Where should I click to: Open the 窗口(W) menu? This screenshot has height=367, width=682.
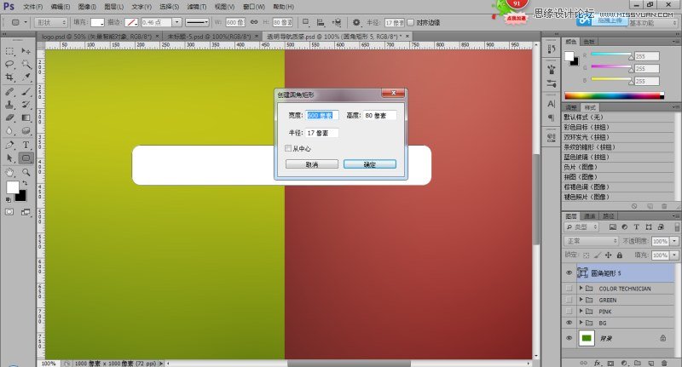[254, 7]
